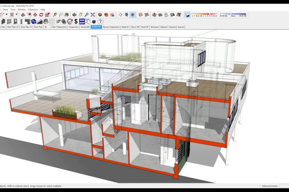289x192 pixels.
Task: Open the Tools menu
Action: pos(13,9)
